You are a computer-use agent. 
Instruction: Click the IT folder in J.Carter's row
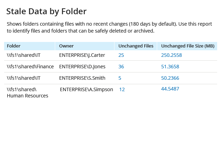tap(24, 55)
